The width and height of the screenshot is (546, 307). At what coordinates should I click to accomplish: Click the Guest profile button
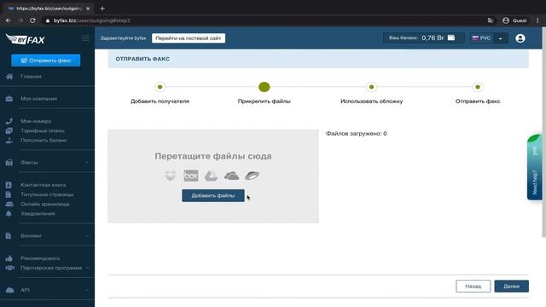515,20
